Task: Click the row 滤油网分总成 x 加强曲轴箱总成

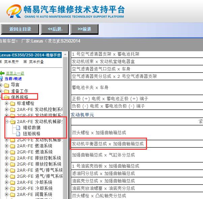Action: pyautogui.click(x=137, y=173)
